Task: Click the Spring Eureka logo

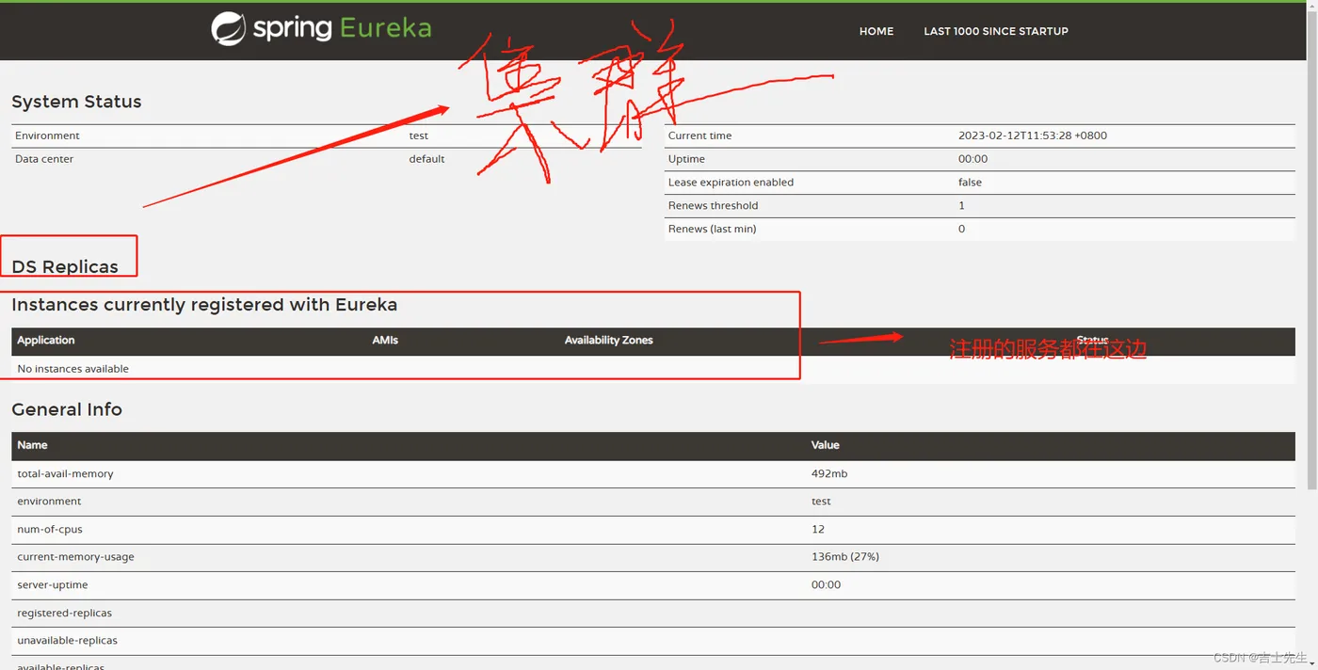Action: pos(321,28)
